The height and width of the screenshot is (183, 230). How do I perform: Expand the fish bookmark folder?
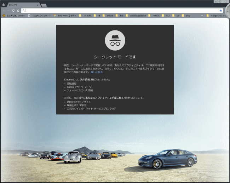pyautogui.click(x=120, y=16)
